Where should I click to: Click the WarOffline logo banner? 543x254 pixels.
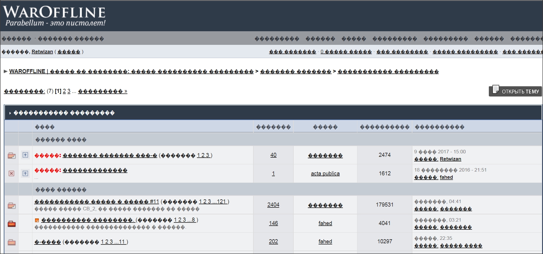pos(54,16)
